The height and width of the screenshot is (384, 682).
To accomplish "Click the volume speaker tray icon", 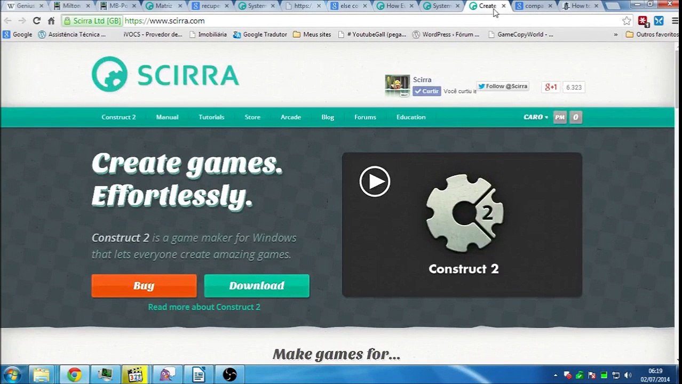I will tap(628, 375).
